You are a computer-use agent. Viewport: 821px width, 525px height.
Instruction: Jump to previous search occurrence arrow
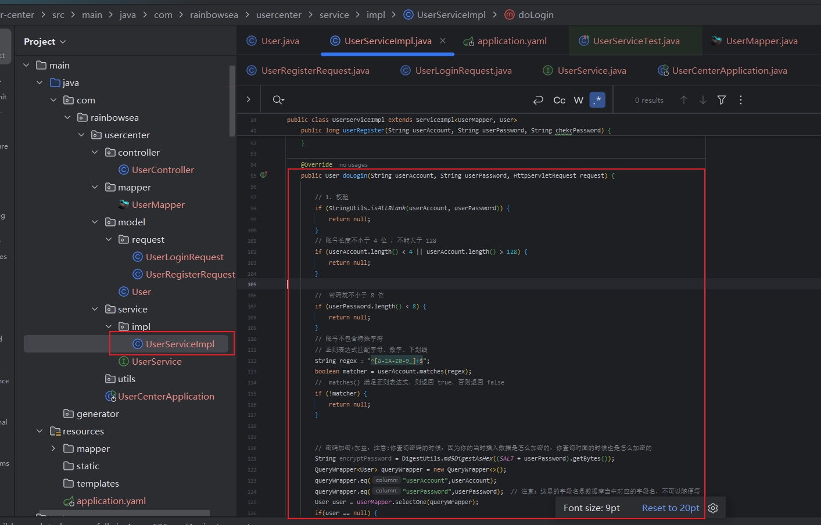[x=684, y=100]
